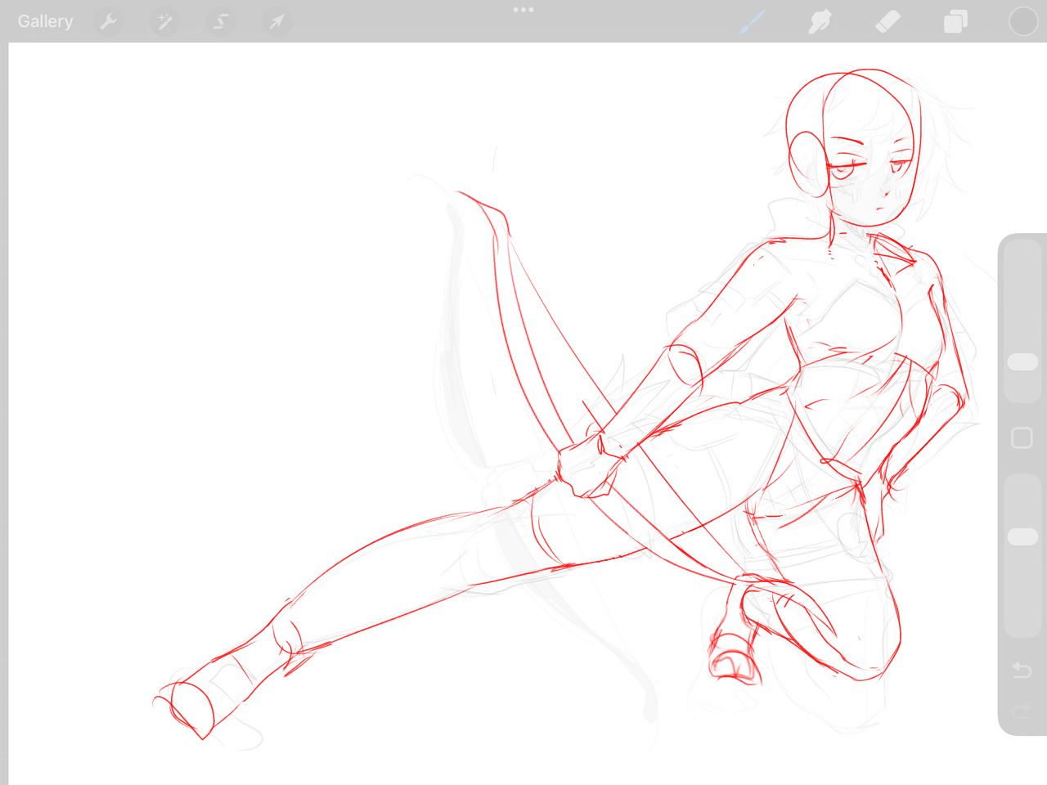Open the Gallery view

[45, 21]
